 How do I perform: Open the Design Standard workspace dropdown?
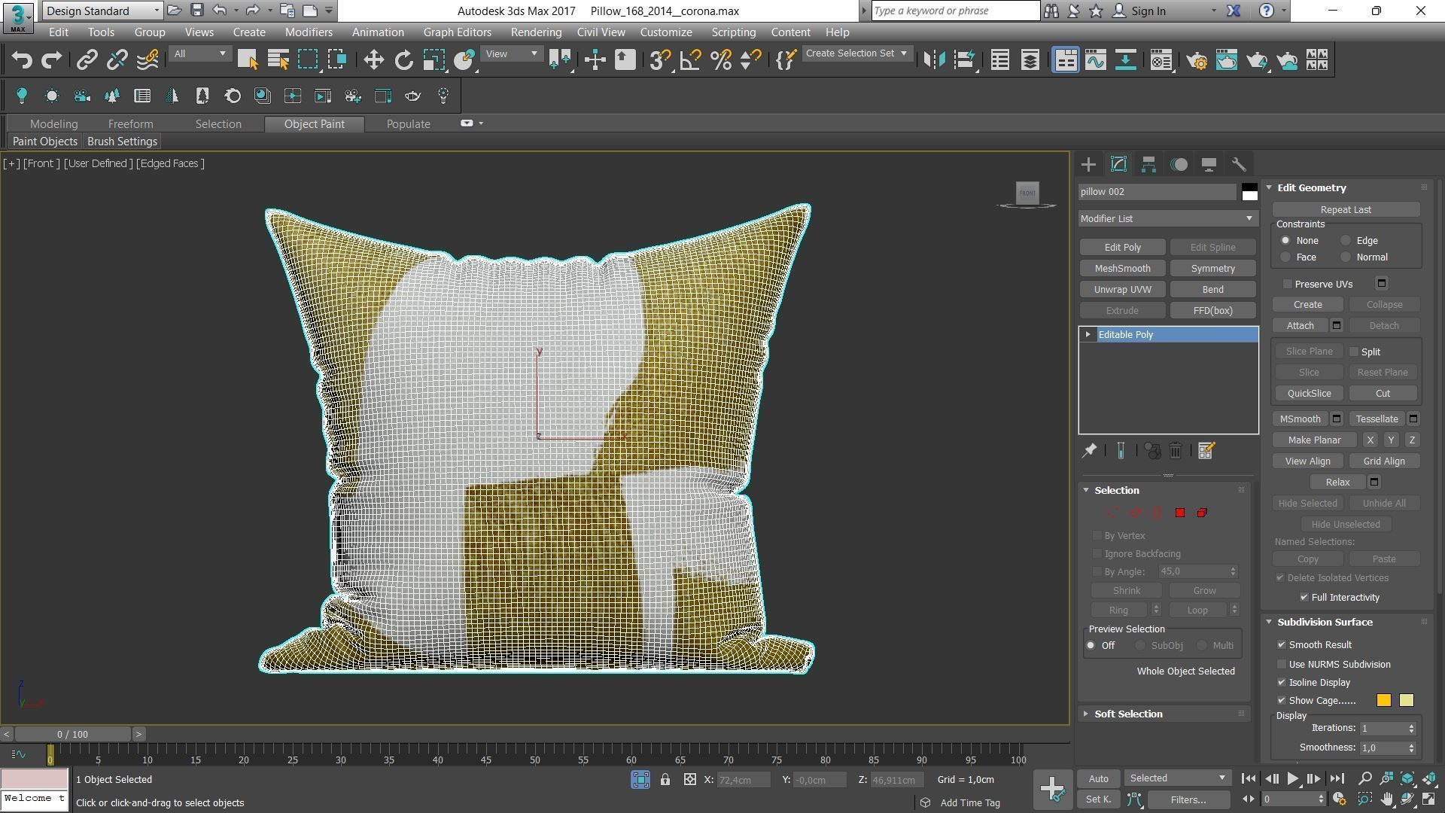click(102, 11)
